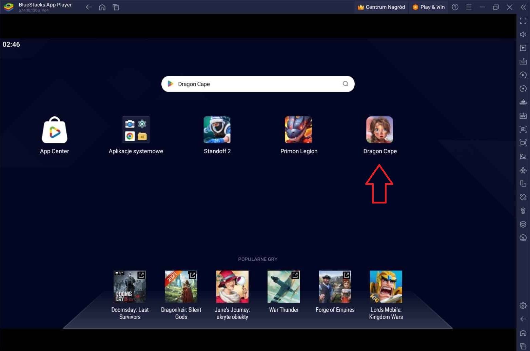Open Lords Mobile: Kingdom Wars thumbnail
This screenshot has width=530, height=351.
tap(386, 287)
